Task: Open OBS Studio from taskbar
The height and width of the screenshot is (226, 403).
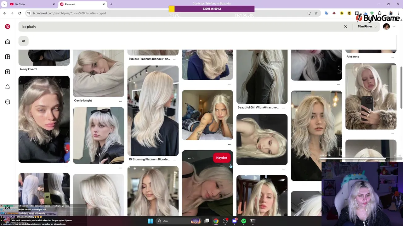Action: (x=225, y=221)
